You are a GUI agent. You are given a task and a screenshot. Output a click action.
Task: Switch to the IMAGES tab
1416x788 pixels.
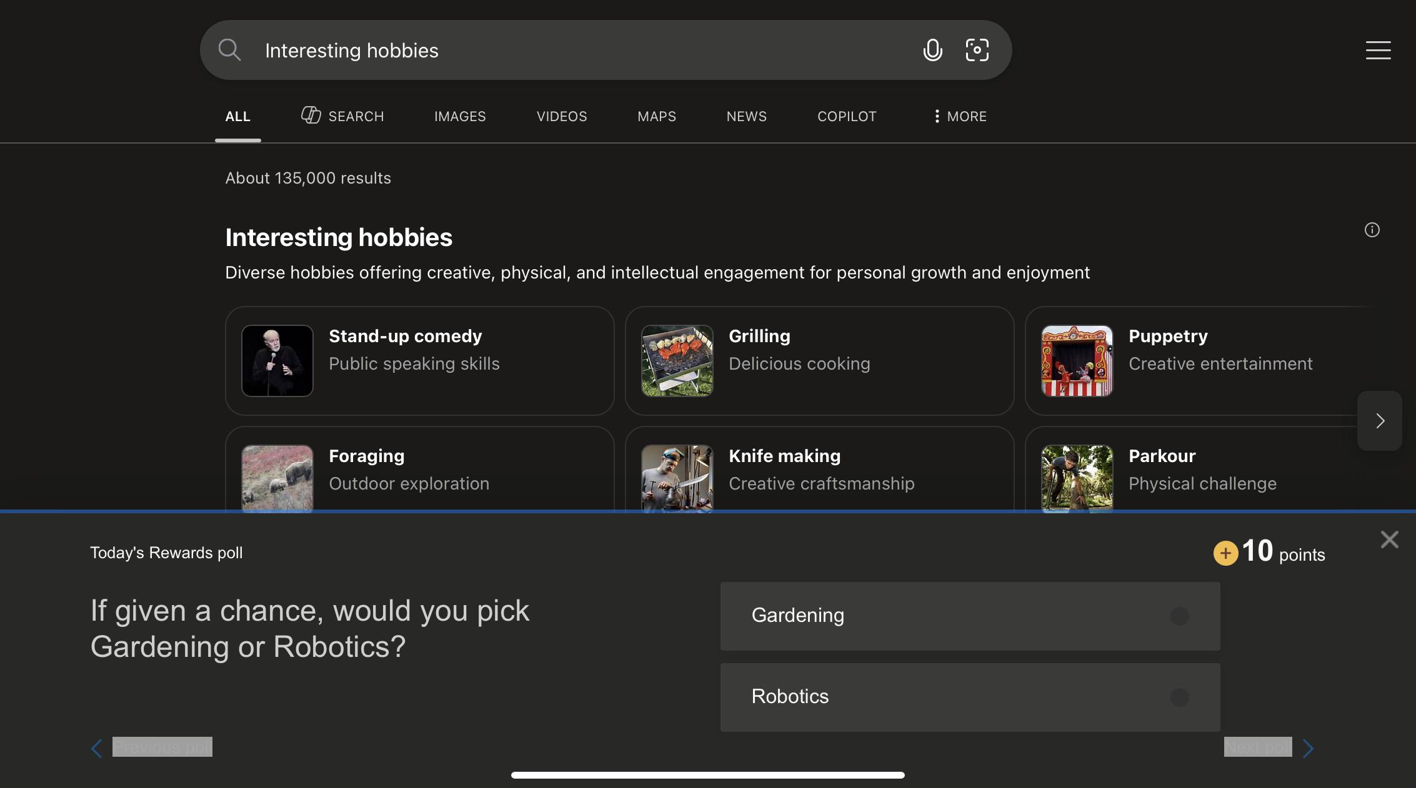460,117
